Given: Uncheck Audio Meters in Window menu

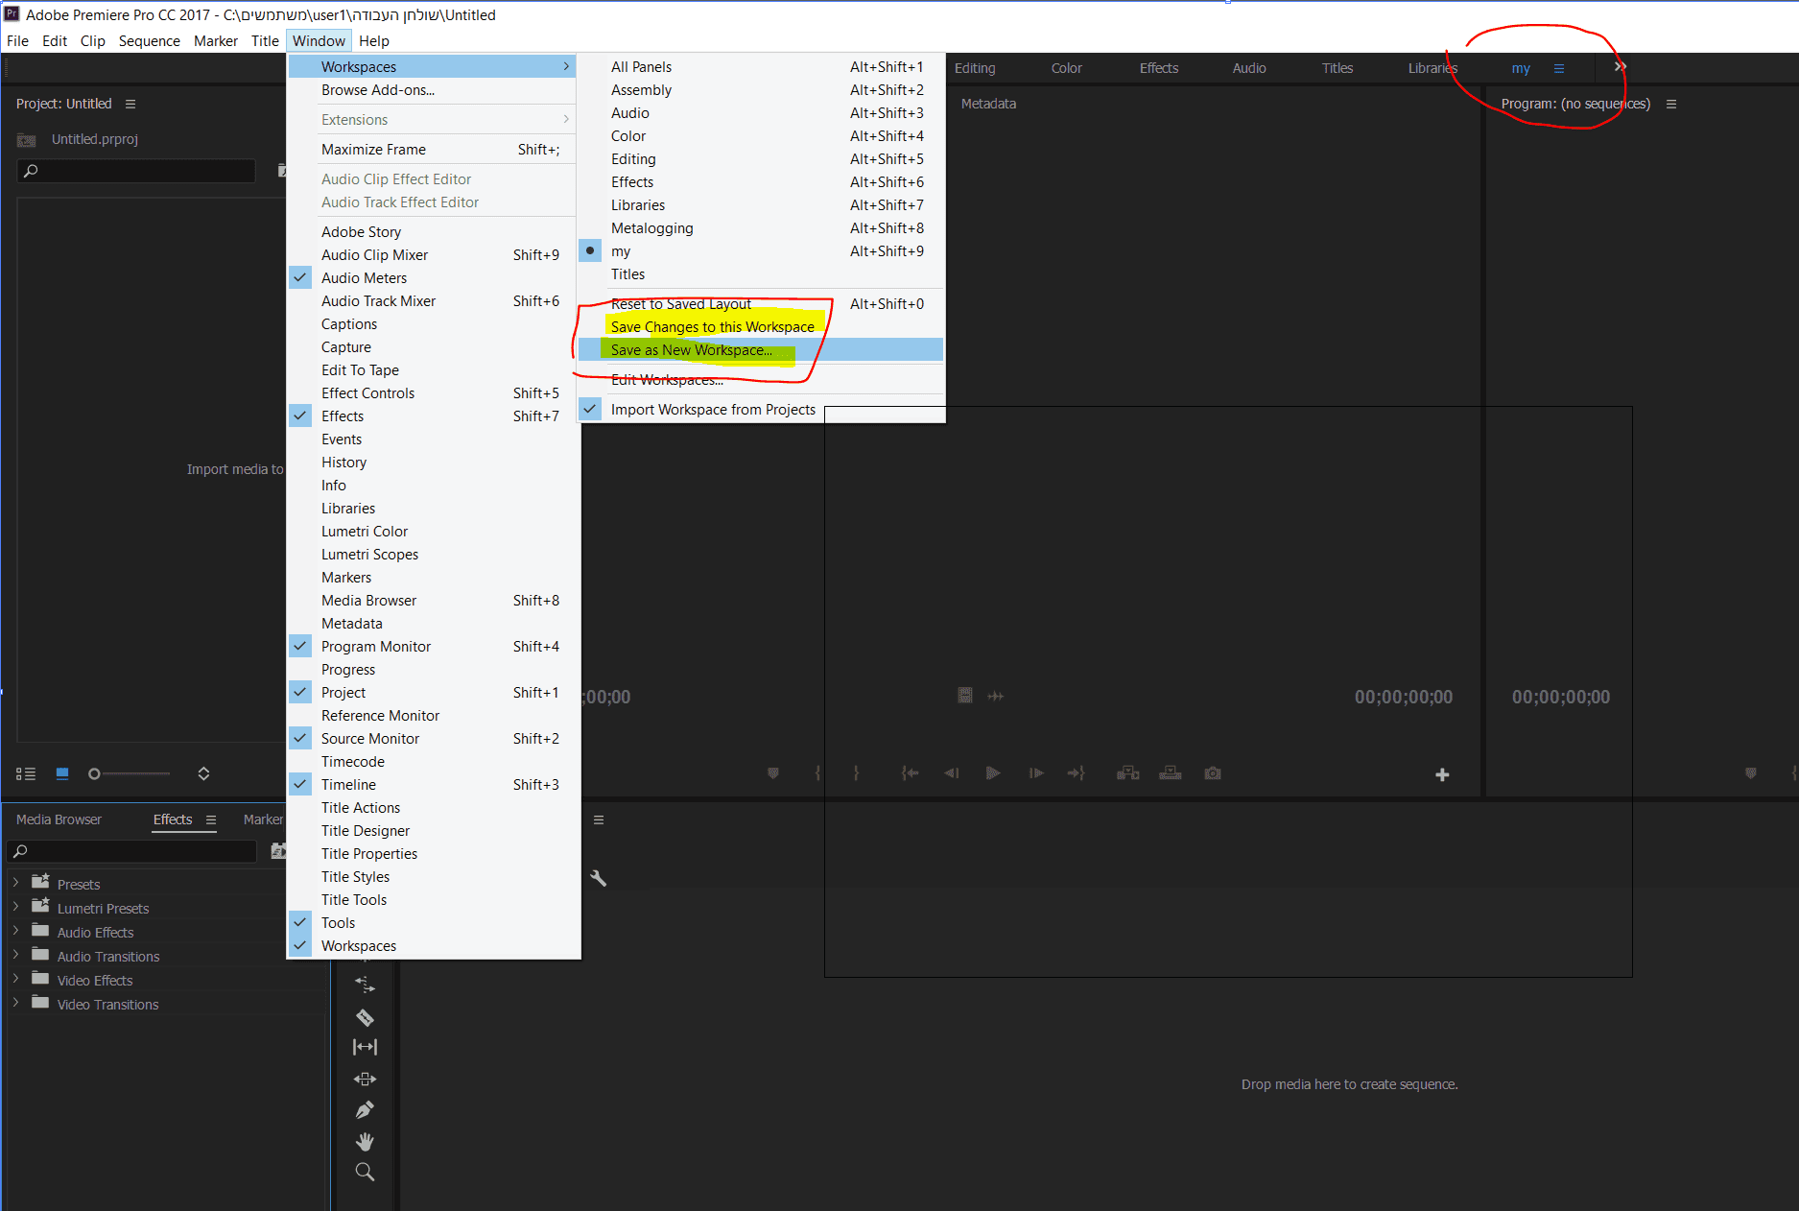Looking at the screenshot, I should [x=434, y=278].
